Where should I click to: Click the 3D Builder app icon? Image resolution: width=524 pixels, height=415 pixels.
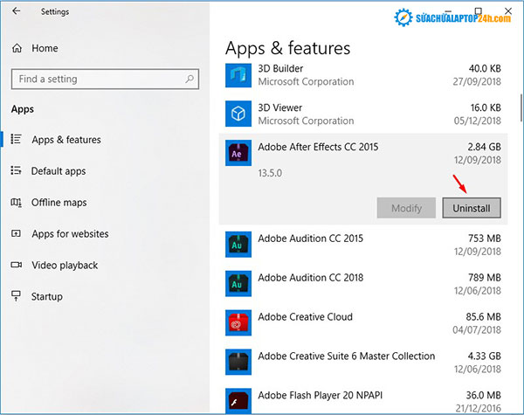coord(238,75)
